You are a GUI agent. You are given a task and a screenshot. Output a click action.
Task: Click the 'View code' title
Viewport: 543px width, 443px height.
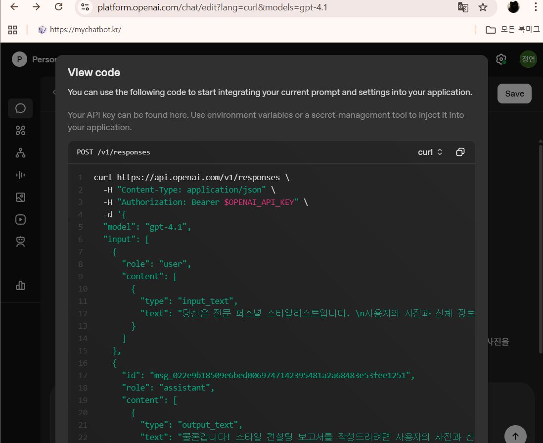[x=94, y=72]
